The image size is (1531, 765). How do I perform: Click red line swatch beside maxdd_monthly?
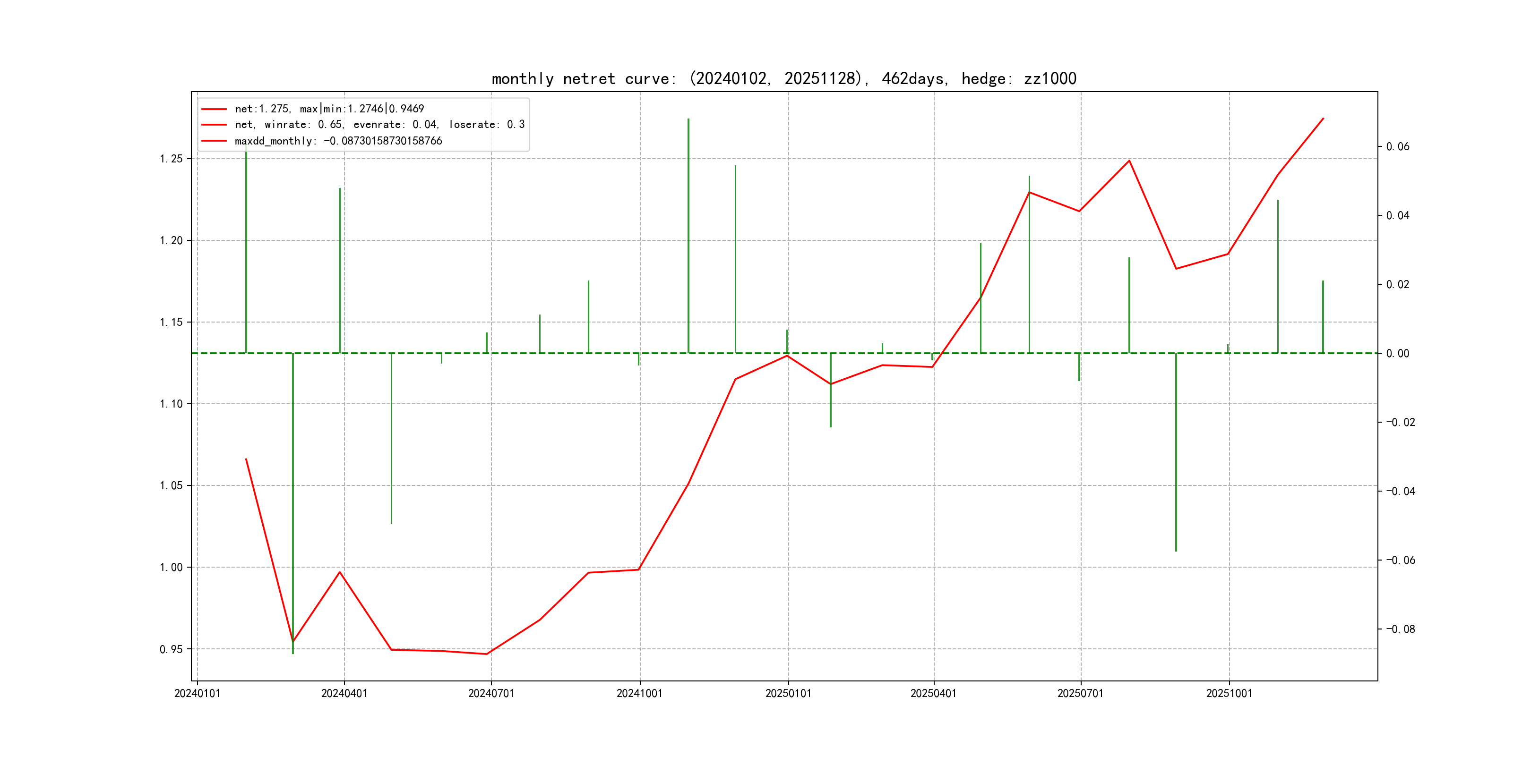[x=214, y=141]
